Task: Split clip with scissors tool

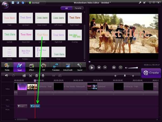Action: [x=31, y=76]
